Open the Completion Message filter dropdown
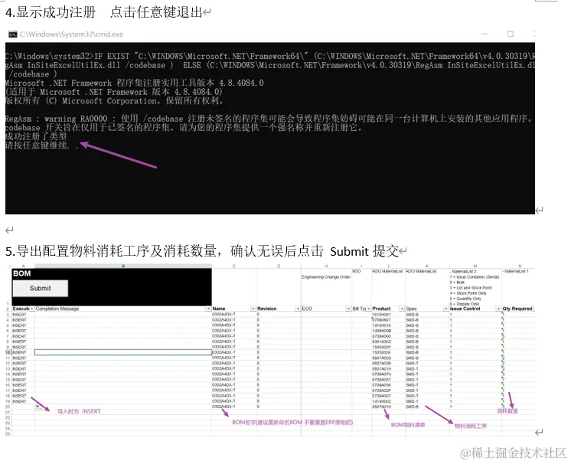Viewport: 571px width, 464px height. (209, 309)
